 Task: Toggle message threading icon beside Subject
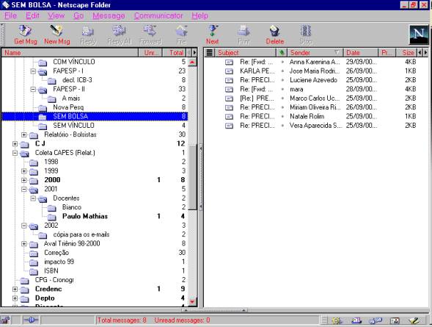(x=209, y=52)
